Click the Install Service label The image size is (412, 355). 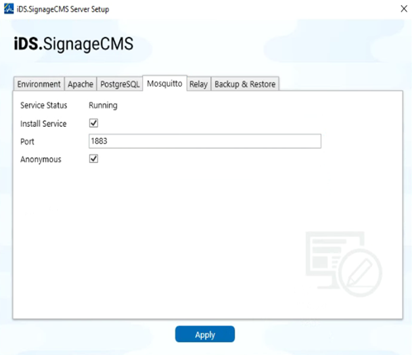pyautogui.click(x=43, y=124)
